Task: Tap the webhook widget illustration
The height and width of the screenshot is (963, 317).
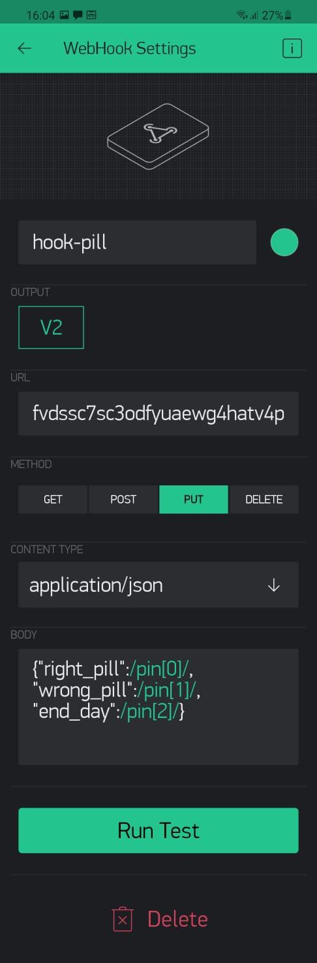Action: [158, 136]
